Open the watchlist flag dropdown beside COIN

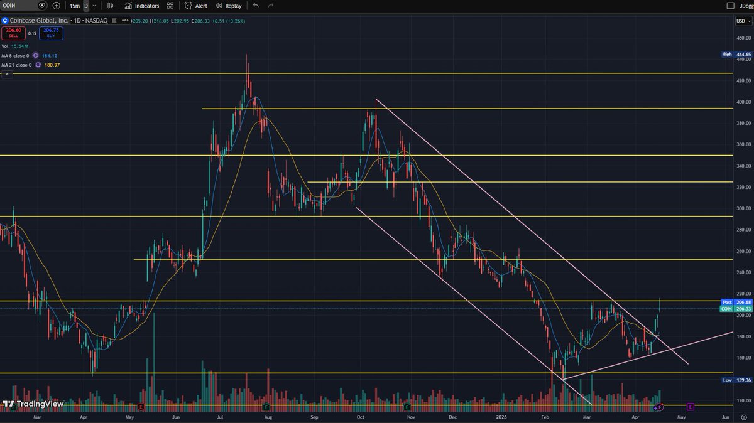(43, 6)
